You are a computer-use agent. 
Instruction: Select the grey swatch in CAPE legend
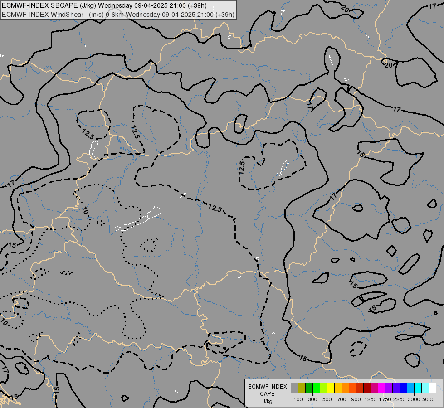coord(294,388)
